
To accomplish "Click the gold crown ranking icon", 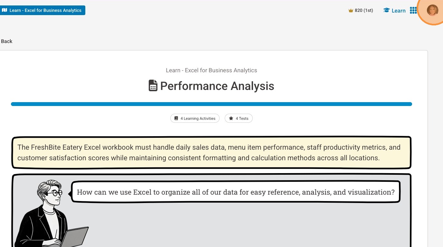I will (x=351, y=11).
